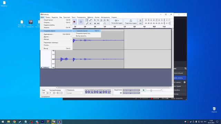The width and height of the screenshot is (221, 124).
Task: Click Backup проекта... in submenu
Action: (x=87, y=36)
